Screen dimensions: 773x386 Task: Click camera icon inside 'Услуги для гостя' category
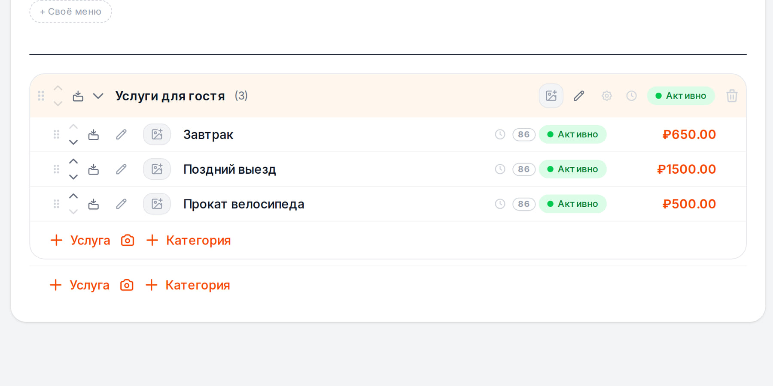click(x=128, y=240)
